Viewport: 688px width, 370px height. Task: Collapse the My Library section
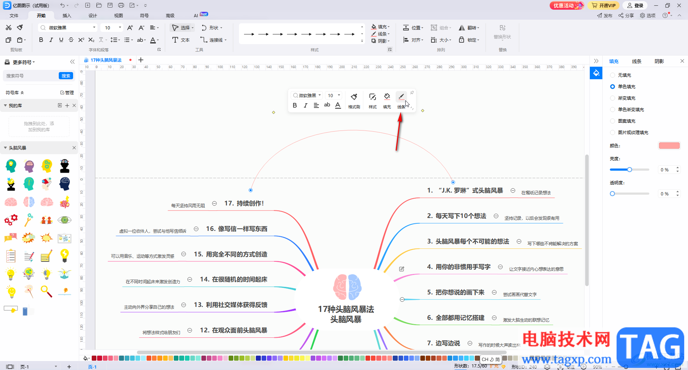pyautogui.click(x=5, y=105)
